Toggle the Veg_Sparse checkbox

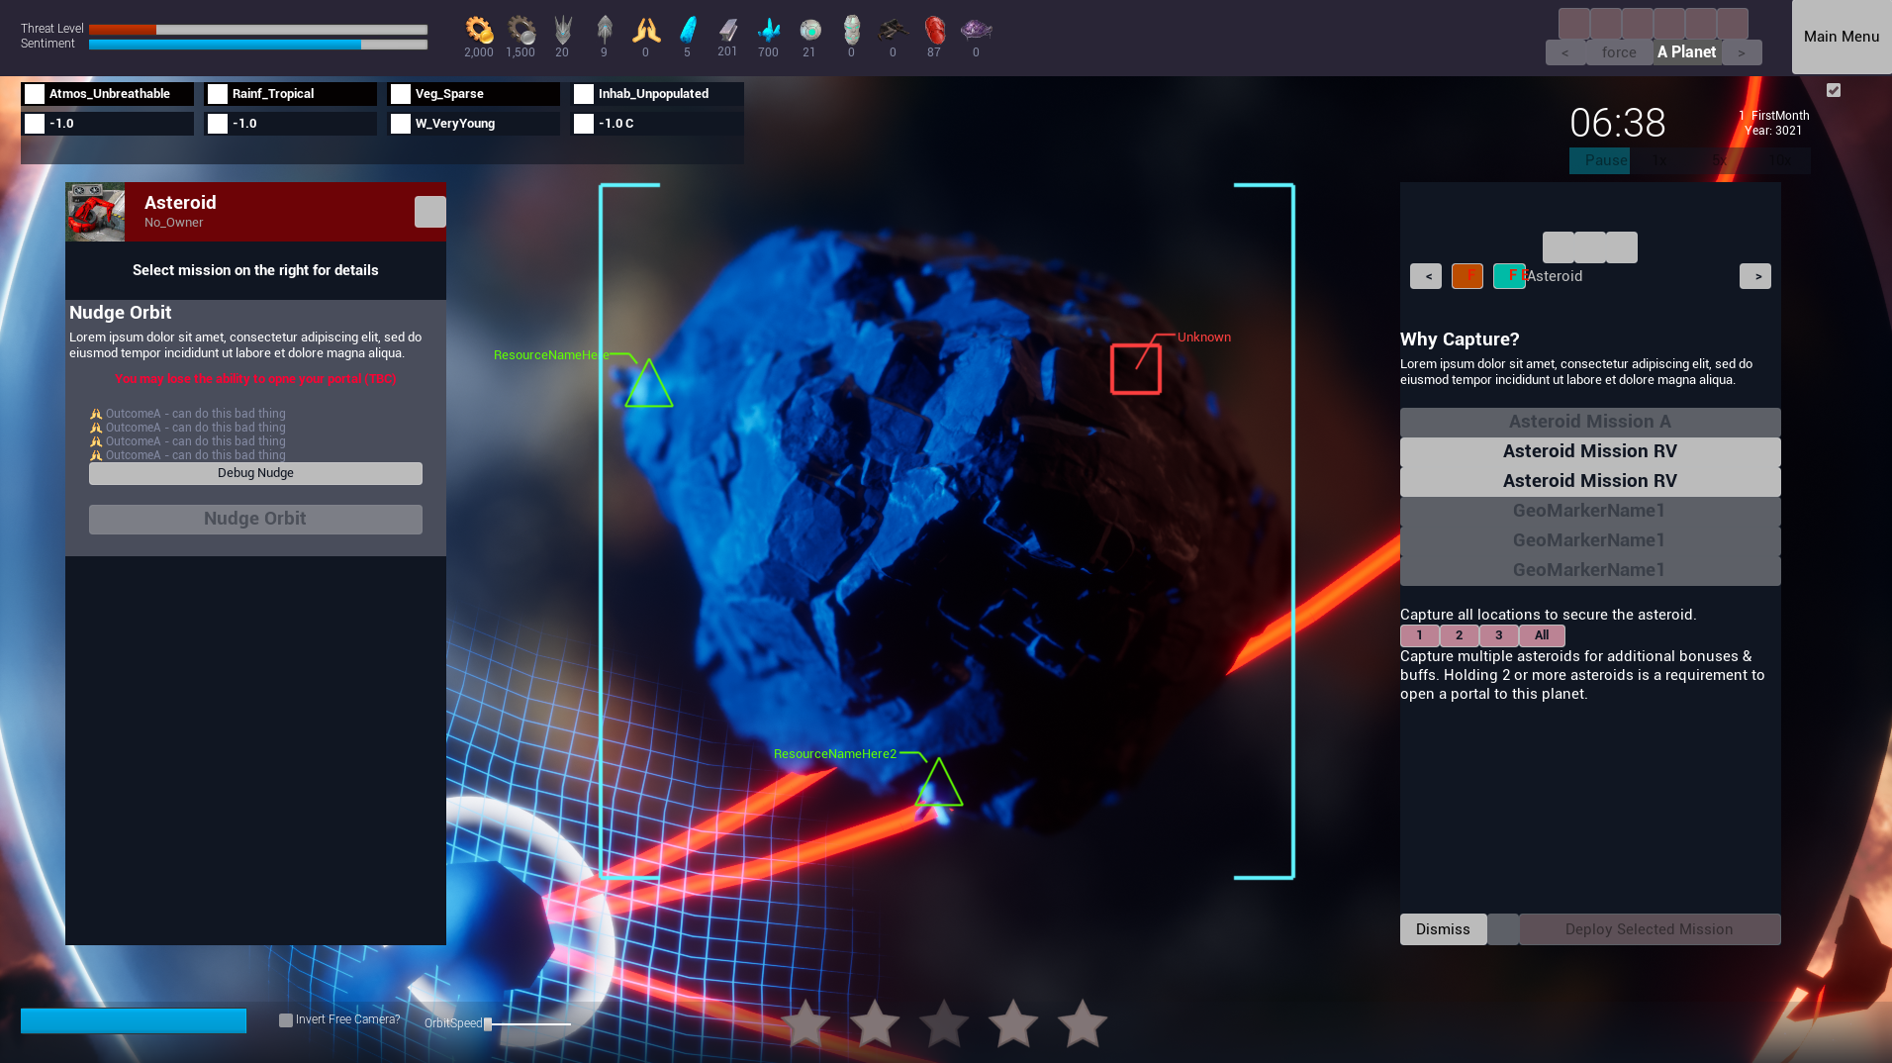coord(401,94)
